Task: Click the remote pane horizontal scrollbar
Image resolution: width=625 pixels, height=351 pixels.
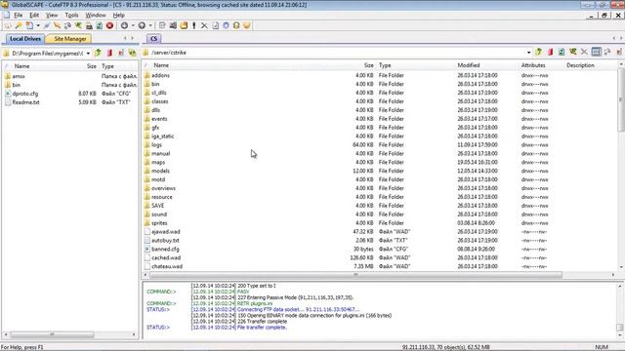Action: point(355,275)
